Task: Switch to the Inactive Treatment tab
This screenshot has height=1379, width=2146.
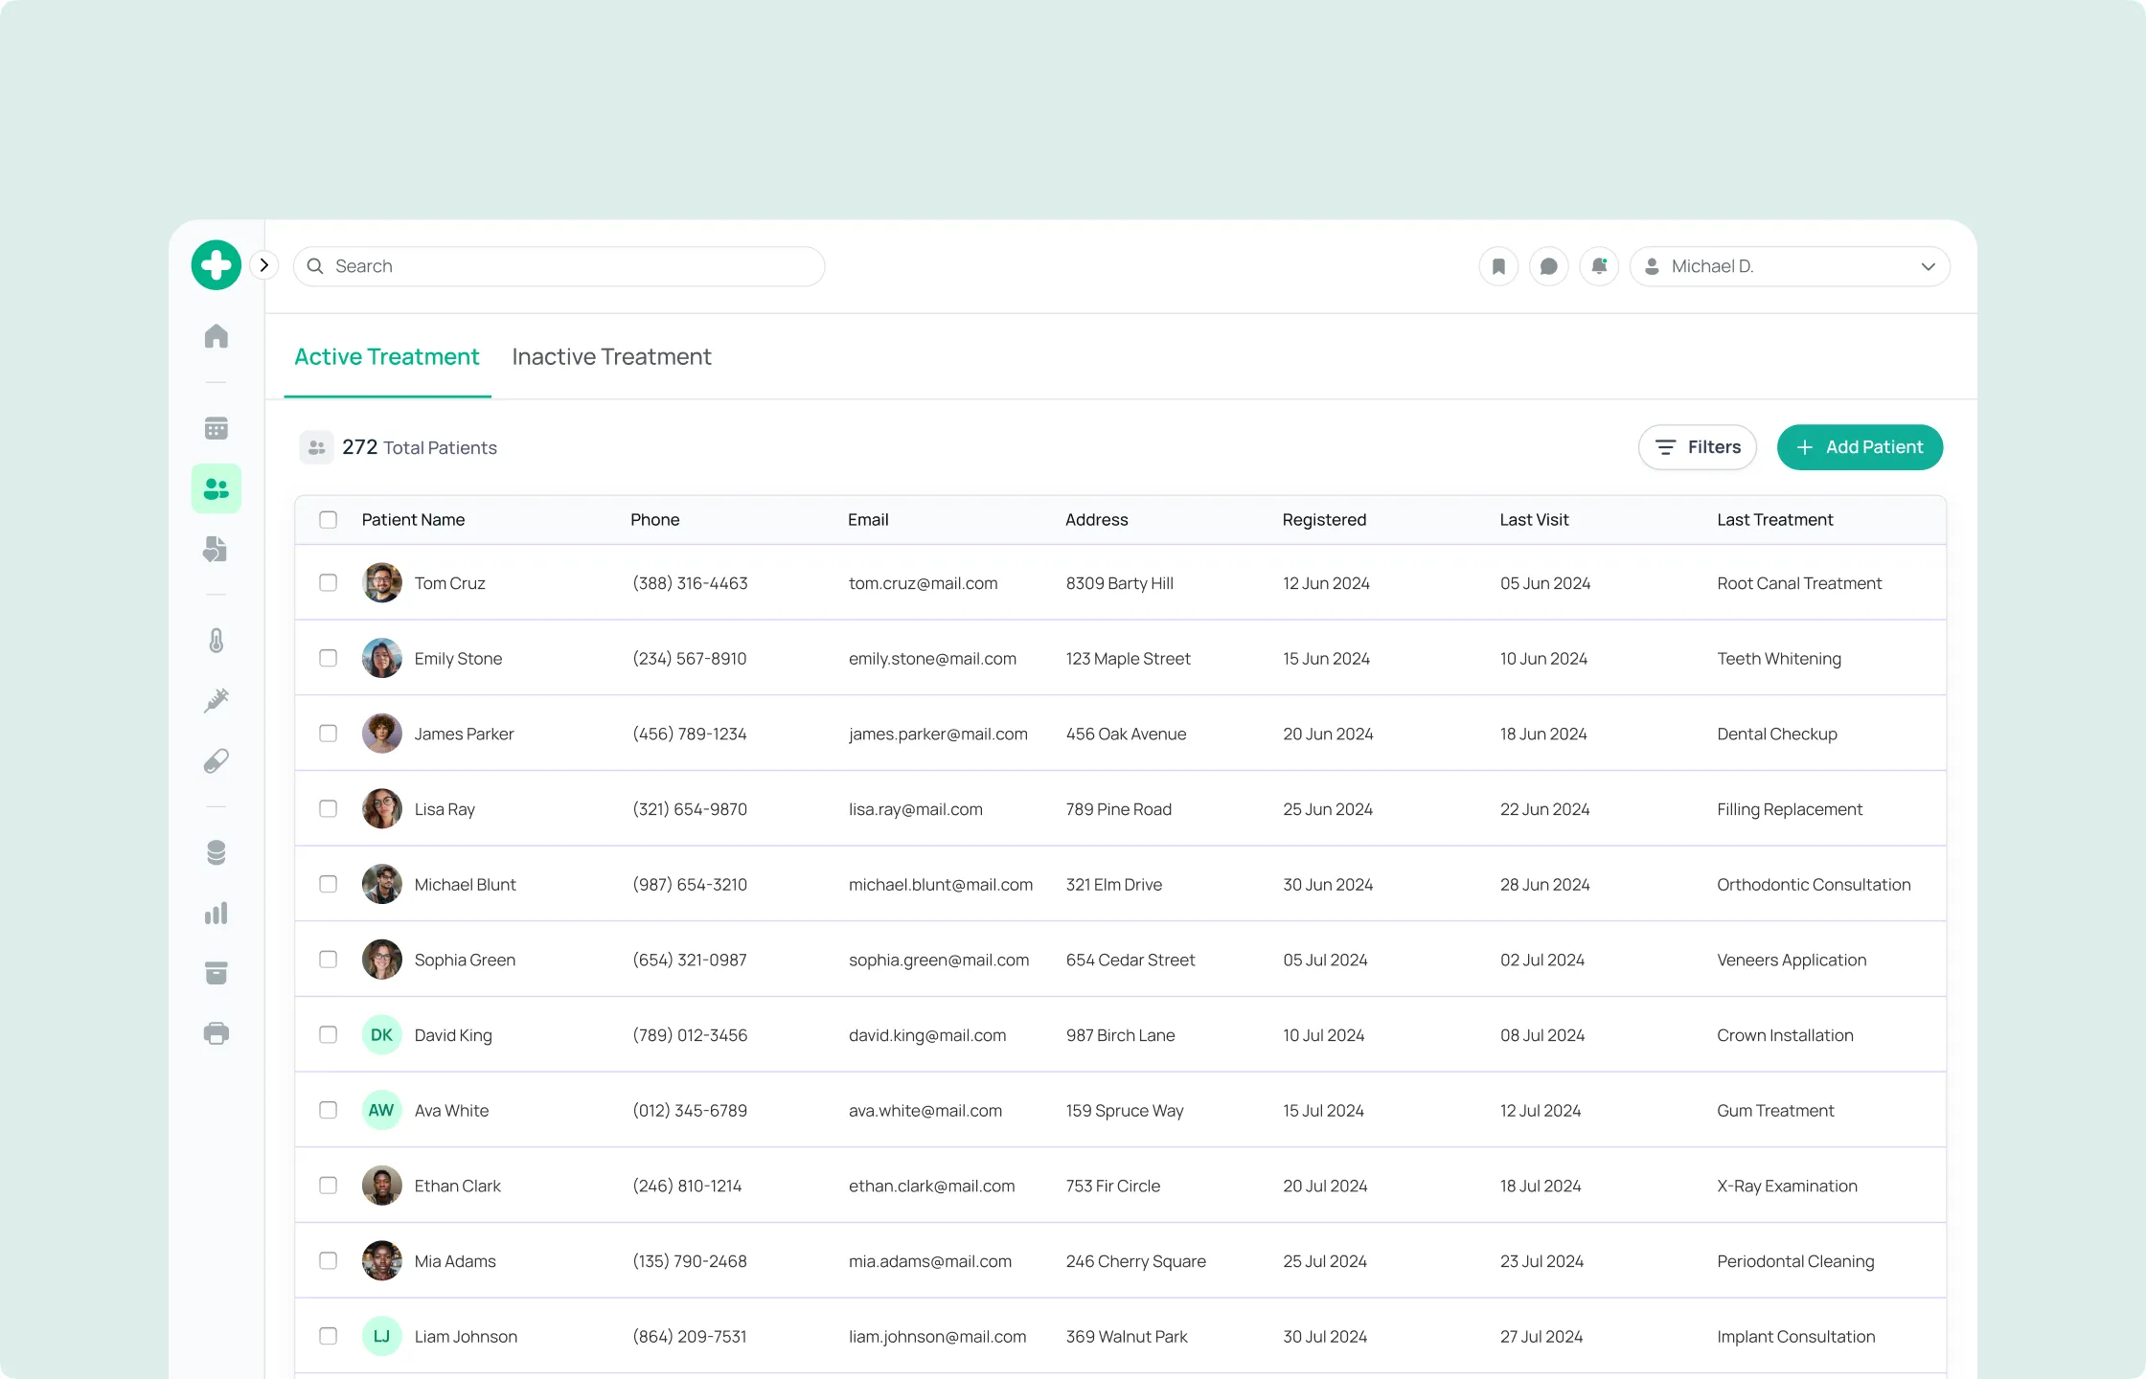Action: pyautogui.click(x=611, y=357)
